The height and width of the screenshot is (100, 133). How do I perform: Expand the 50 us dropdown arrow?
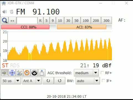(x=18, y=81)
